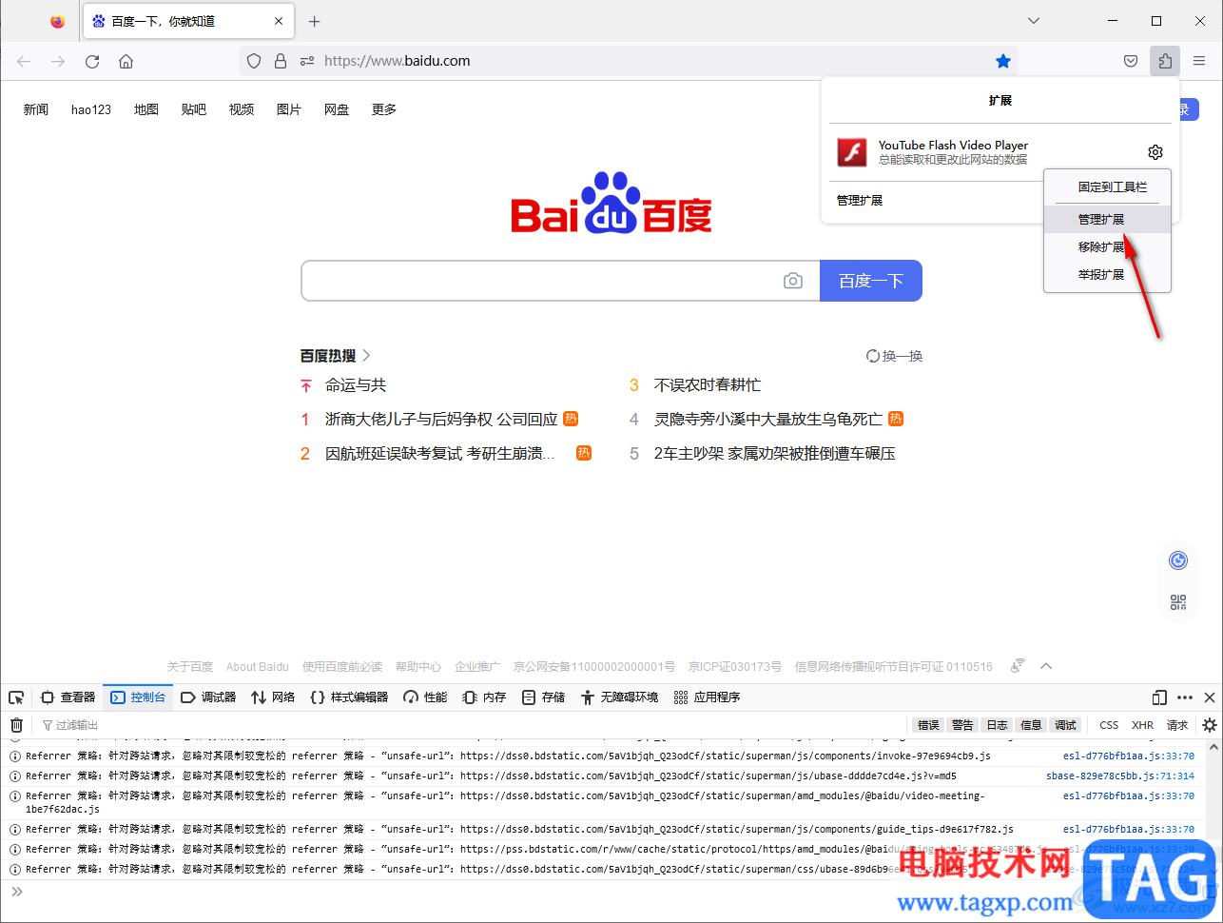Open hot topic 命运与共
Viewport: 1223px width, 923px height.
[x=356, y=385]
